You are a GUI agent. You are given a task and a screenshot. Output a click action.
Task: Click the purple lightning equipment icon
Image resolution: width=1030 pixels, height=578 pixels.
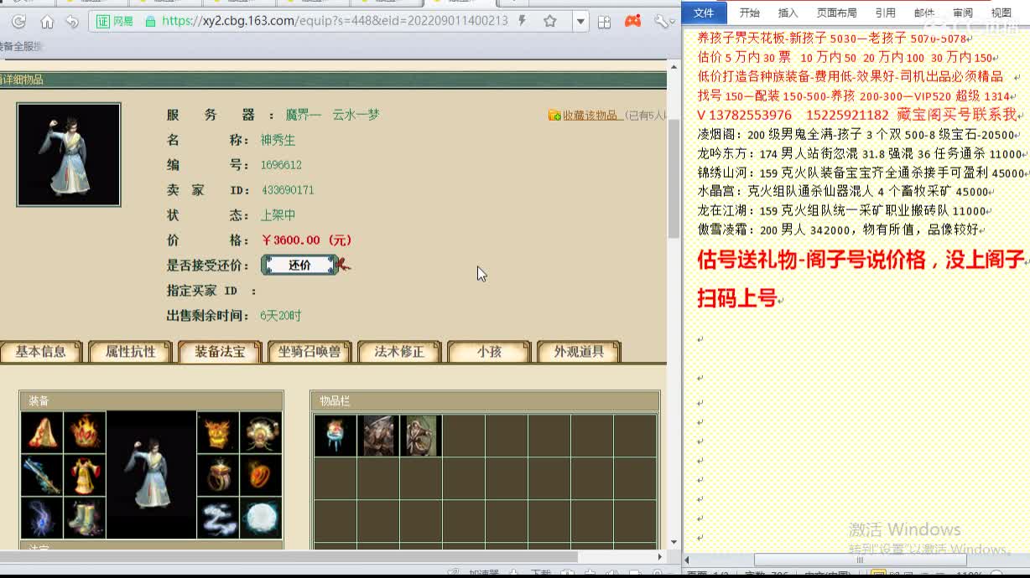[x=42, y=518]
